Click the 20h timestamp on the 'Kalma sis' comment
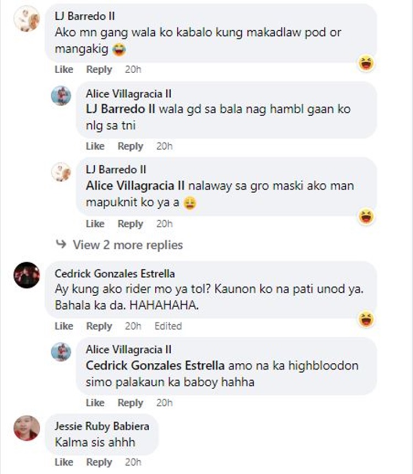 (x=133, y=462)
